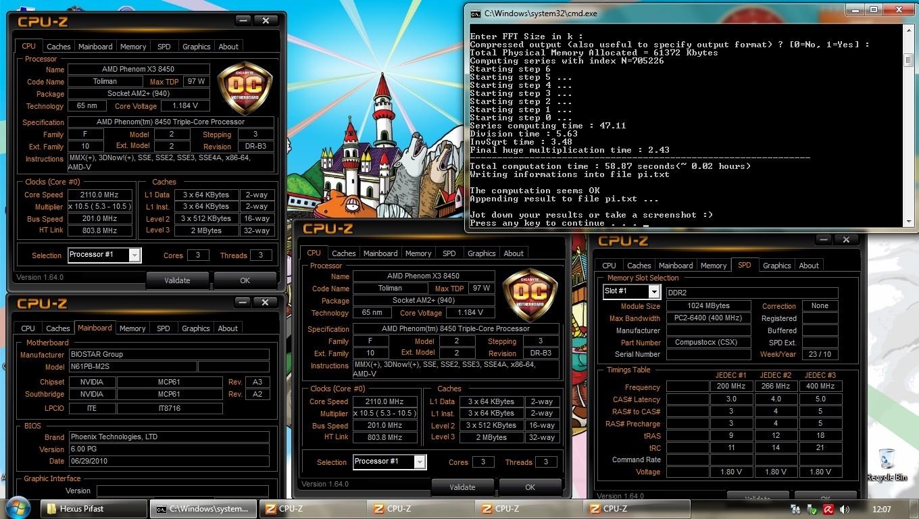Screen dimensions: 919x519
Task: Activate the first CPU-Z taskbar button
Action: (312, 509)
